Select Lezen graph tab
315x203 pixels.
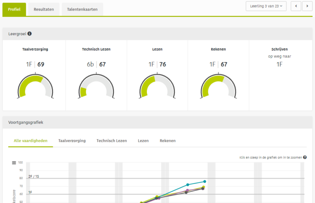143,141
